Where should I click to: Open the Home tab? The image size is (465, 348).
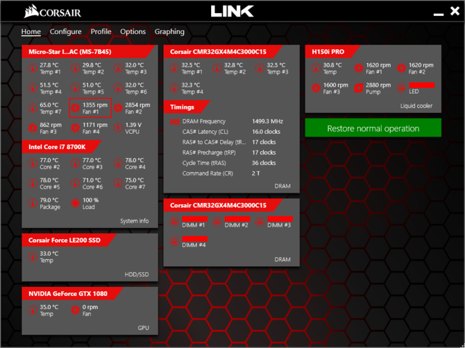(31, 32)
